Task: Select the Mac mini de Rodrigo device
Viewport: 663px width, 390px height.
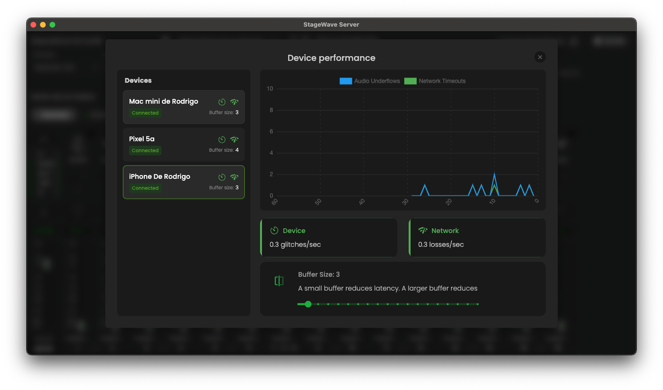Action: 184,107
